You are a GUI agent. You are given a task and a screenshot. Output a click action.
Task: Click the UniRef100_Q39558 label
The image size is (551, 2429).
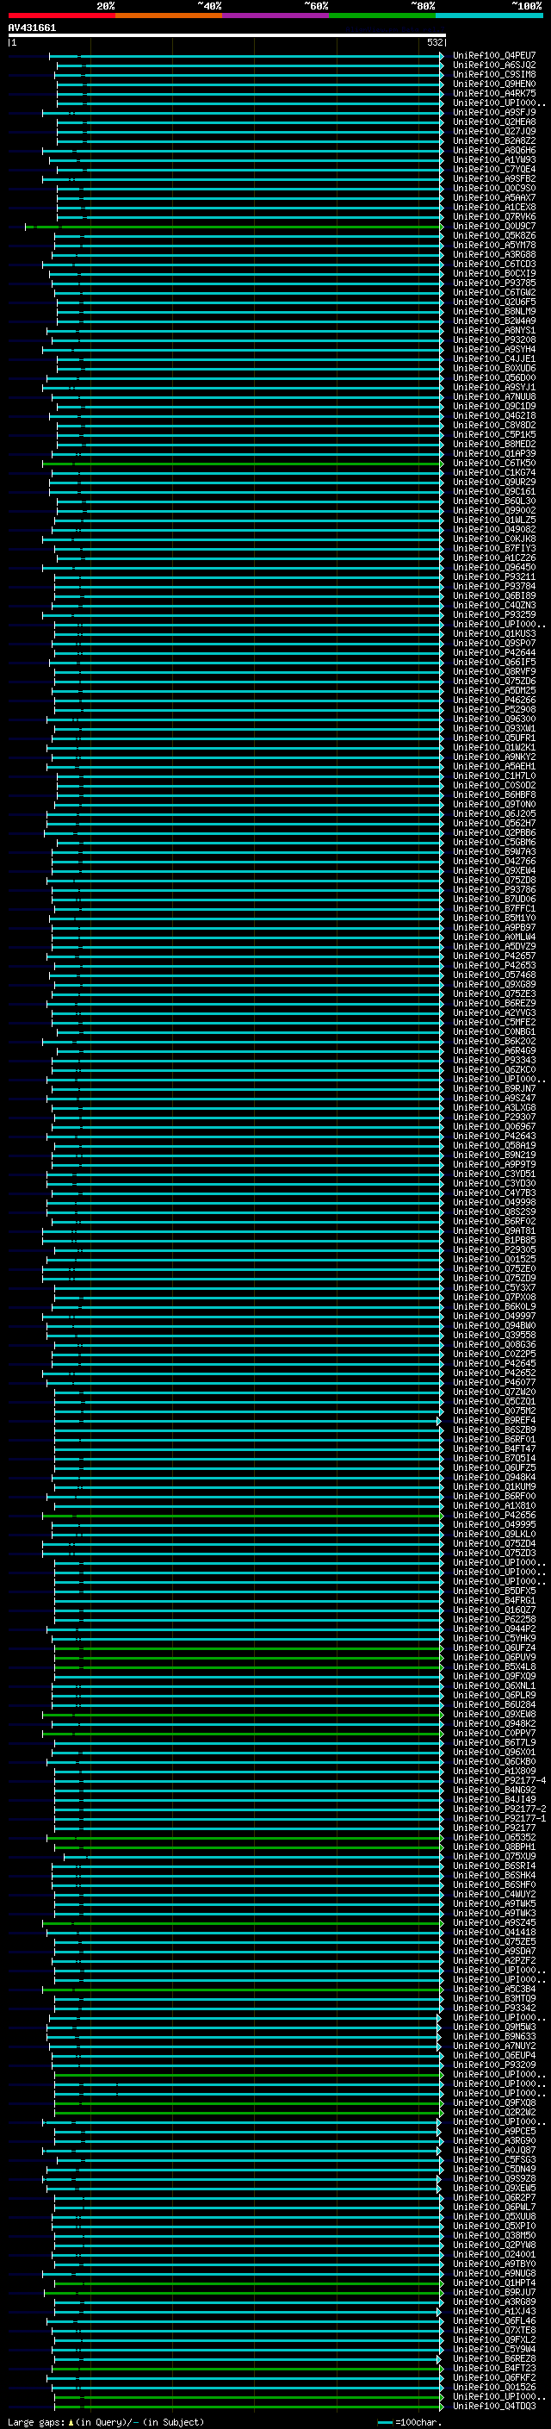(x=494, y=1336)
